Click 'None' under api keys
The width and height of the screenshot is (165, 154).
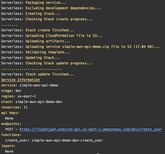pos(9,118)
